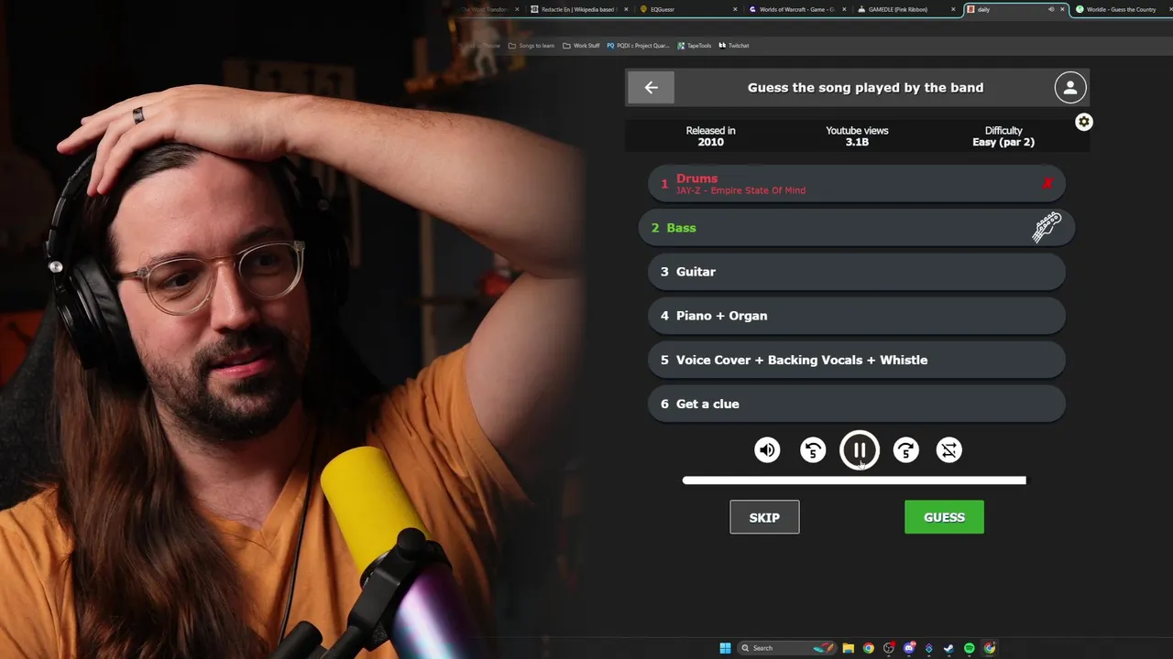Close the EQGuessr tab
This screenshot has width=1173, height=659.
pos(735,9)
